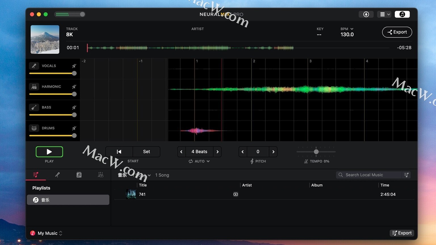Image resolution: width=436 pixels, height=245 pixels.
Task: Open the vocals microphone browser tab
Action: click(x=57, y=175)
